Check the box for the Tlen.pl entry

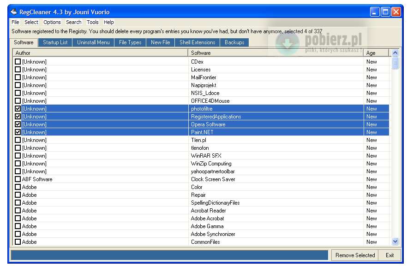point(18,140)
